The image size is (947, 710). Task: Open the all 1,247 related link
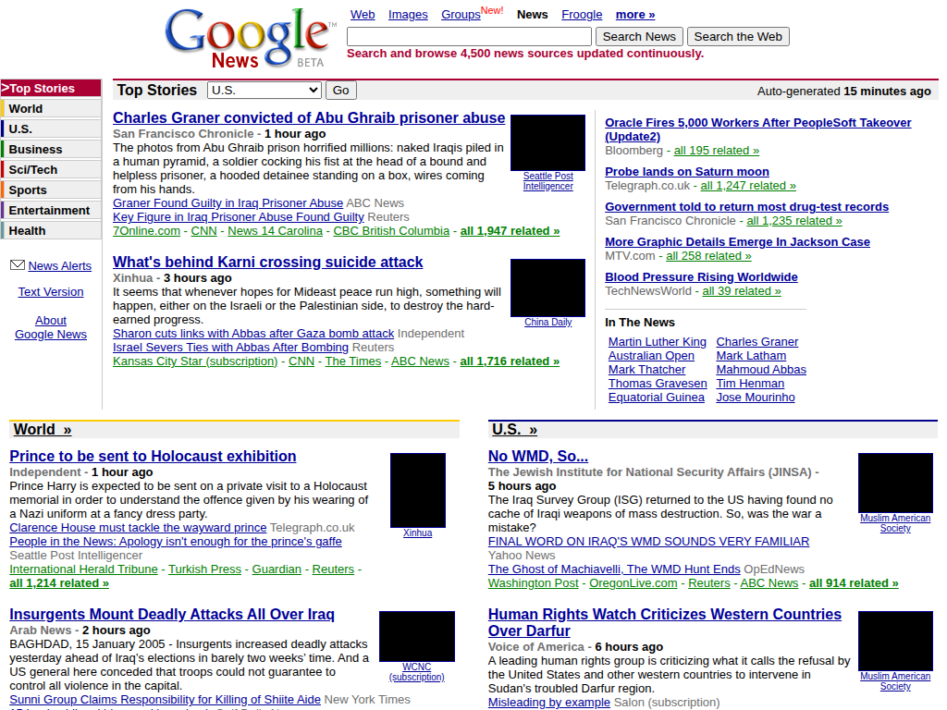pos(748,185)
